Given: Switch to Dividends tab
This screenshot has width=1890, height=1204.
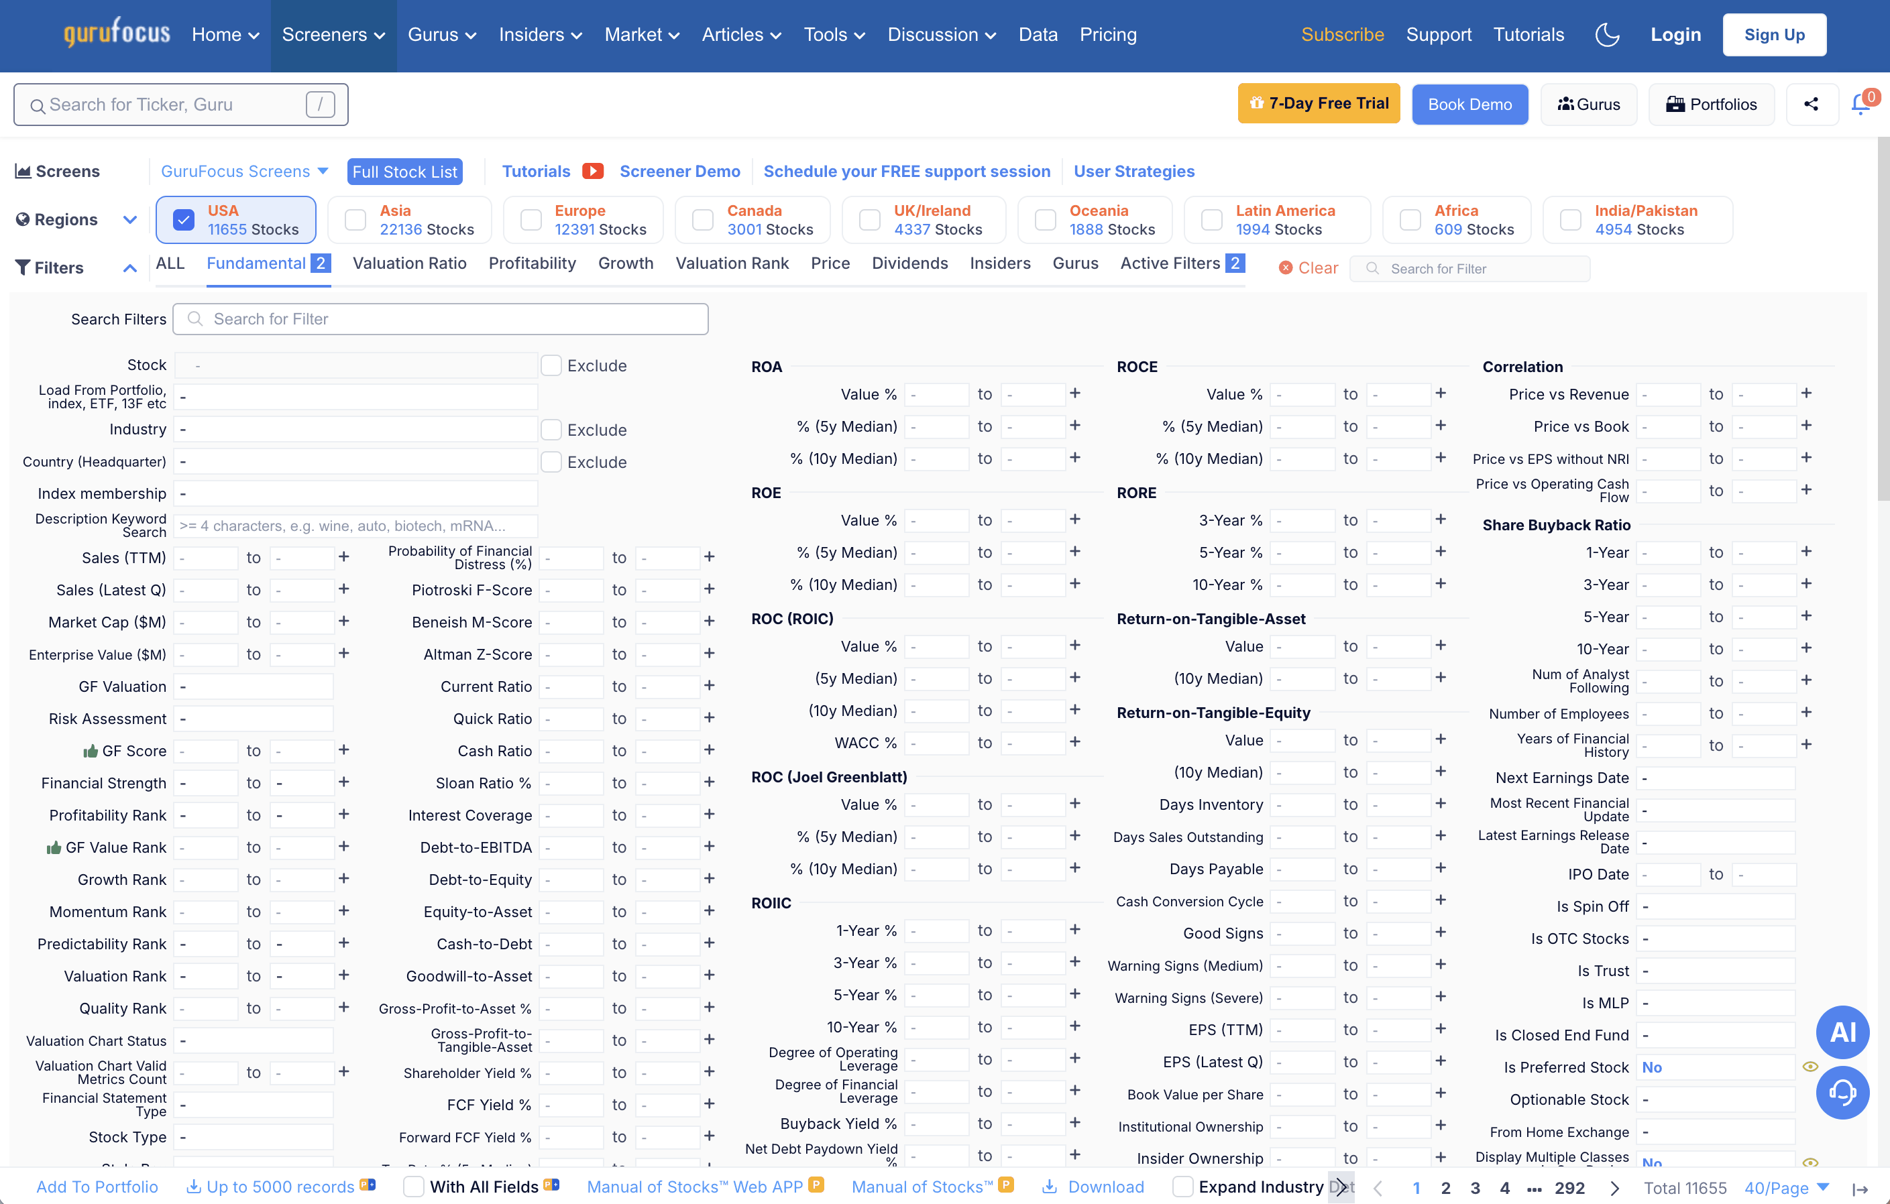Looking at the screenshot, I should 909,263.
